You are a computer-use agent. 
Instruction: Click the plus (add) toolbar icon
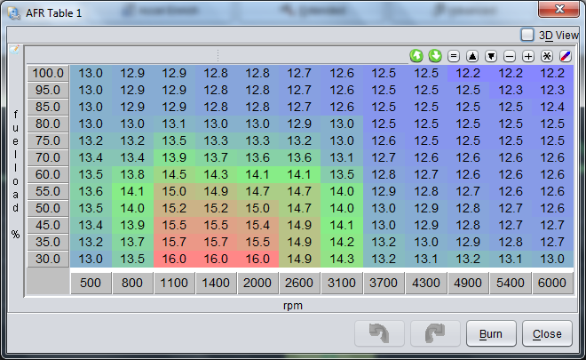tap(528, 56)
